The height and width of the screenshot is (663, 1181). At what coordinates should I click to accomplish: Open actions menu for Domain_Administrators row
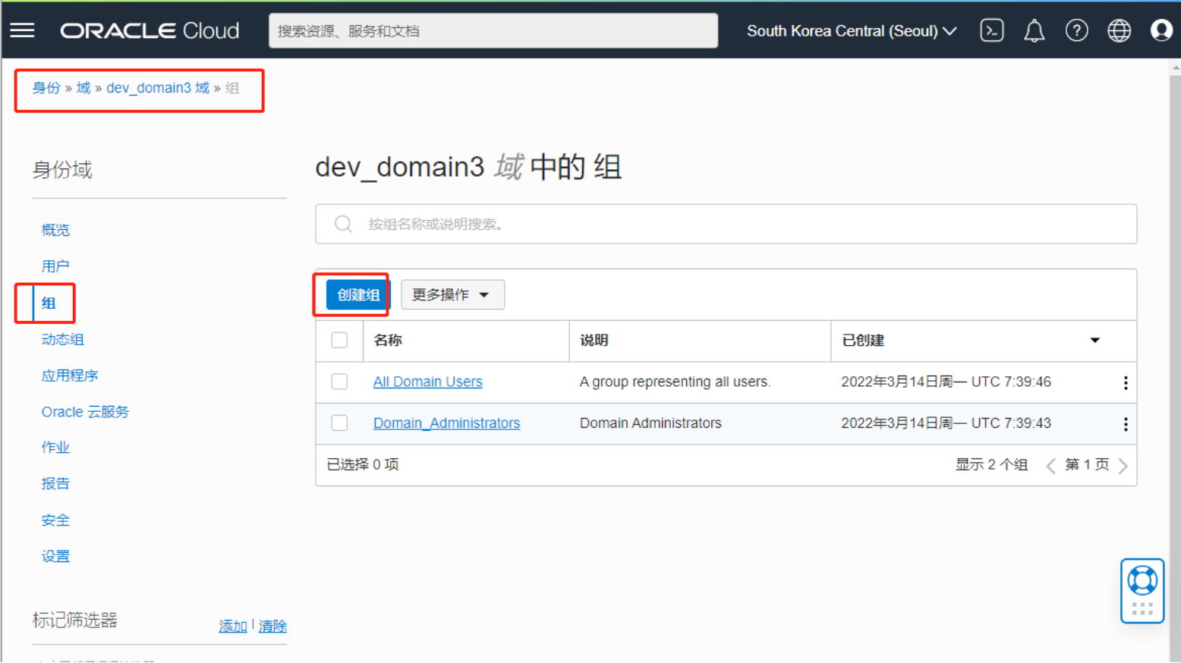[x=1125, y=424]
